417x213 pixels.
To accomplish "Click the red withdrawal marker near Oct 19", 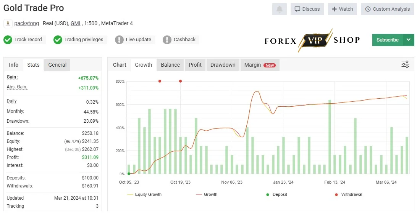I will tap(181, 81).
